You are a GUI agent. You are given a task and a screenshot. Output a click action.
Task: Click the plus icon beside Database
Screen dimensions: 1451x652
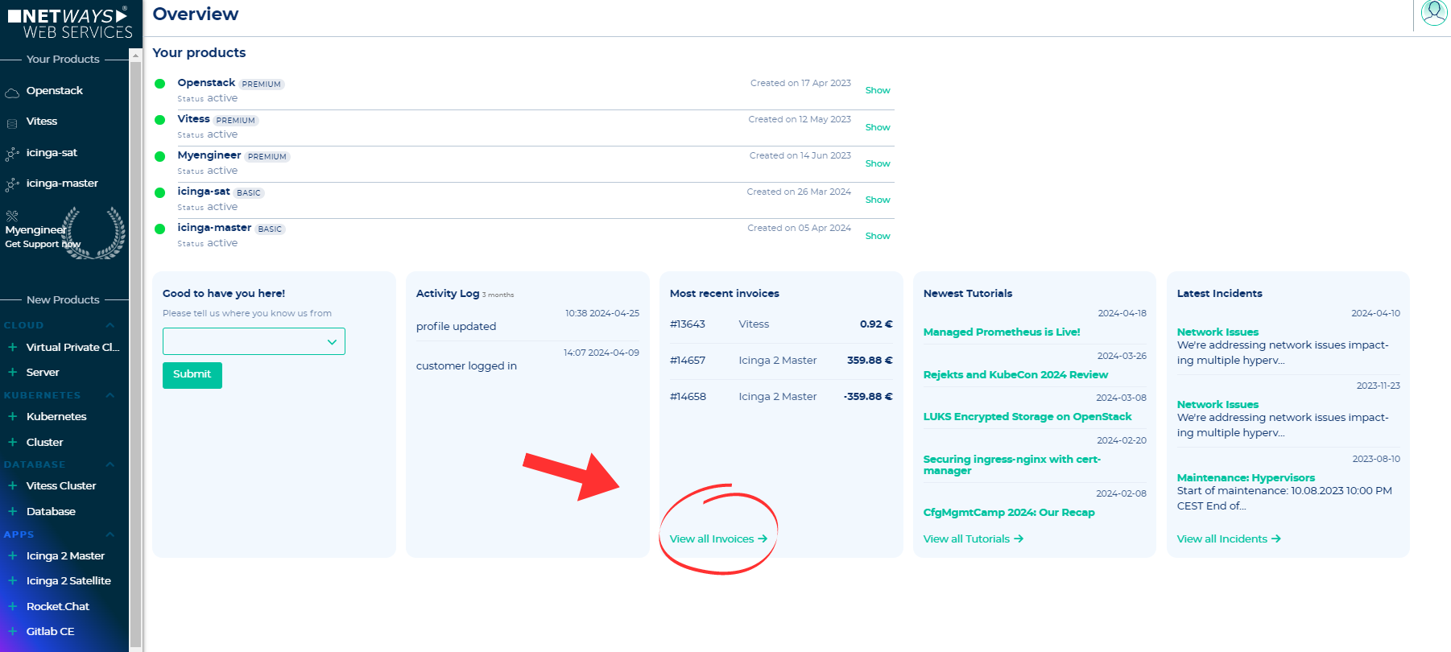(13, 511)
